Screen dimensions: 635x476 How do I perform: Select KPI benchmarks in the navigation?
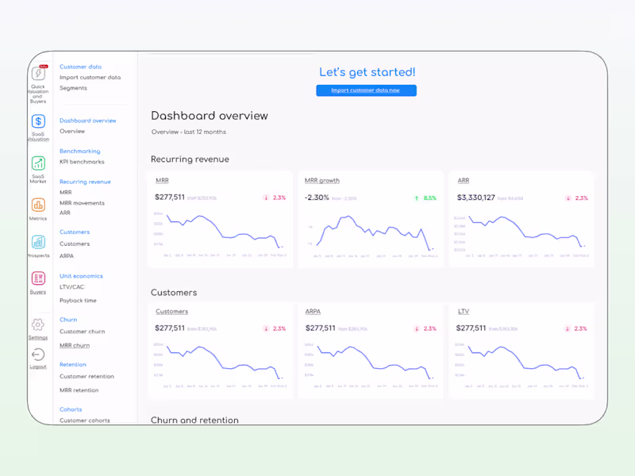point(83,161)
